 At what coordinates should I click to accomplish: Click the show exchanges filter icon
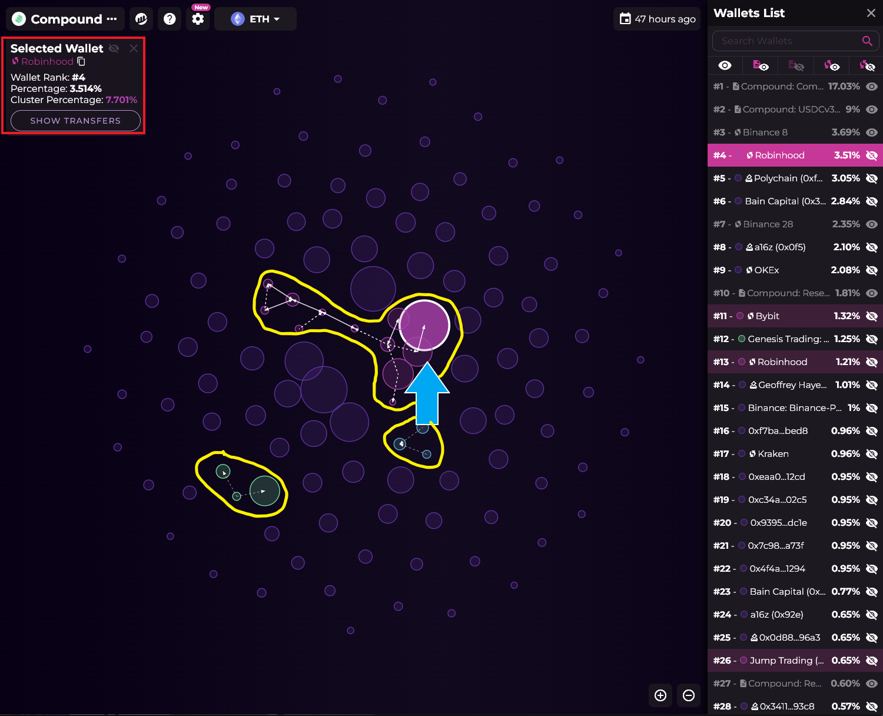pyautogui.click(x=832, y=65)
